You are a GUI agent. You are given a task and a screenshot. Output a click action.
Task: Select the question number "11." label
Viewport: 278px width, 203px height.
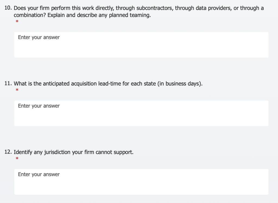tap(8, 84)
